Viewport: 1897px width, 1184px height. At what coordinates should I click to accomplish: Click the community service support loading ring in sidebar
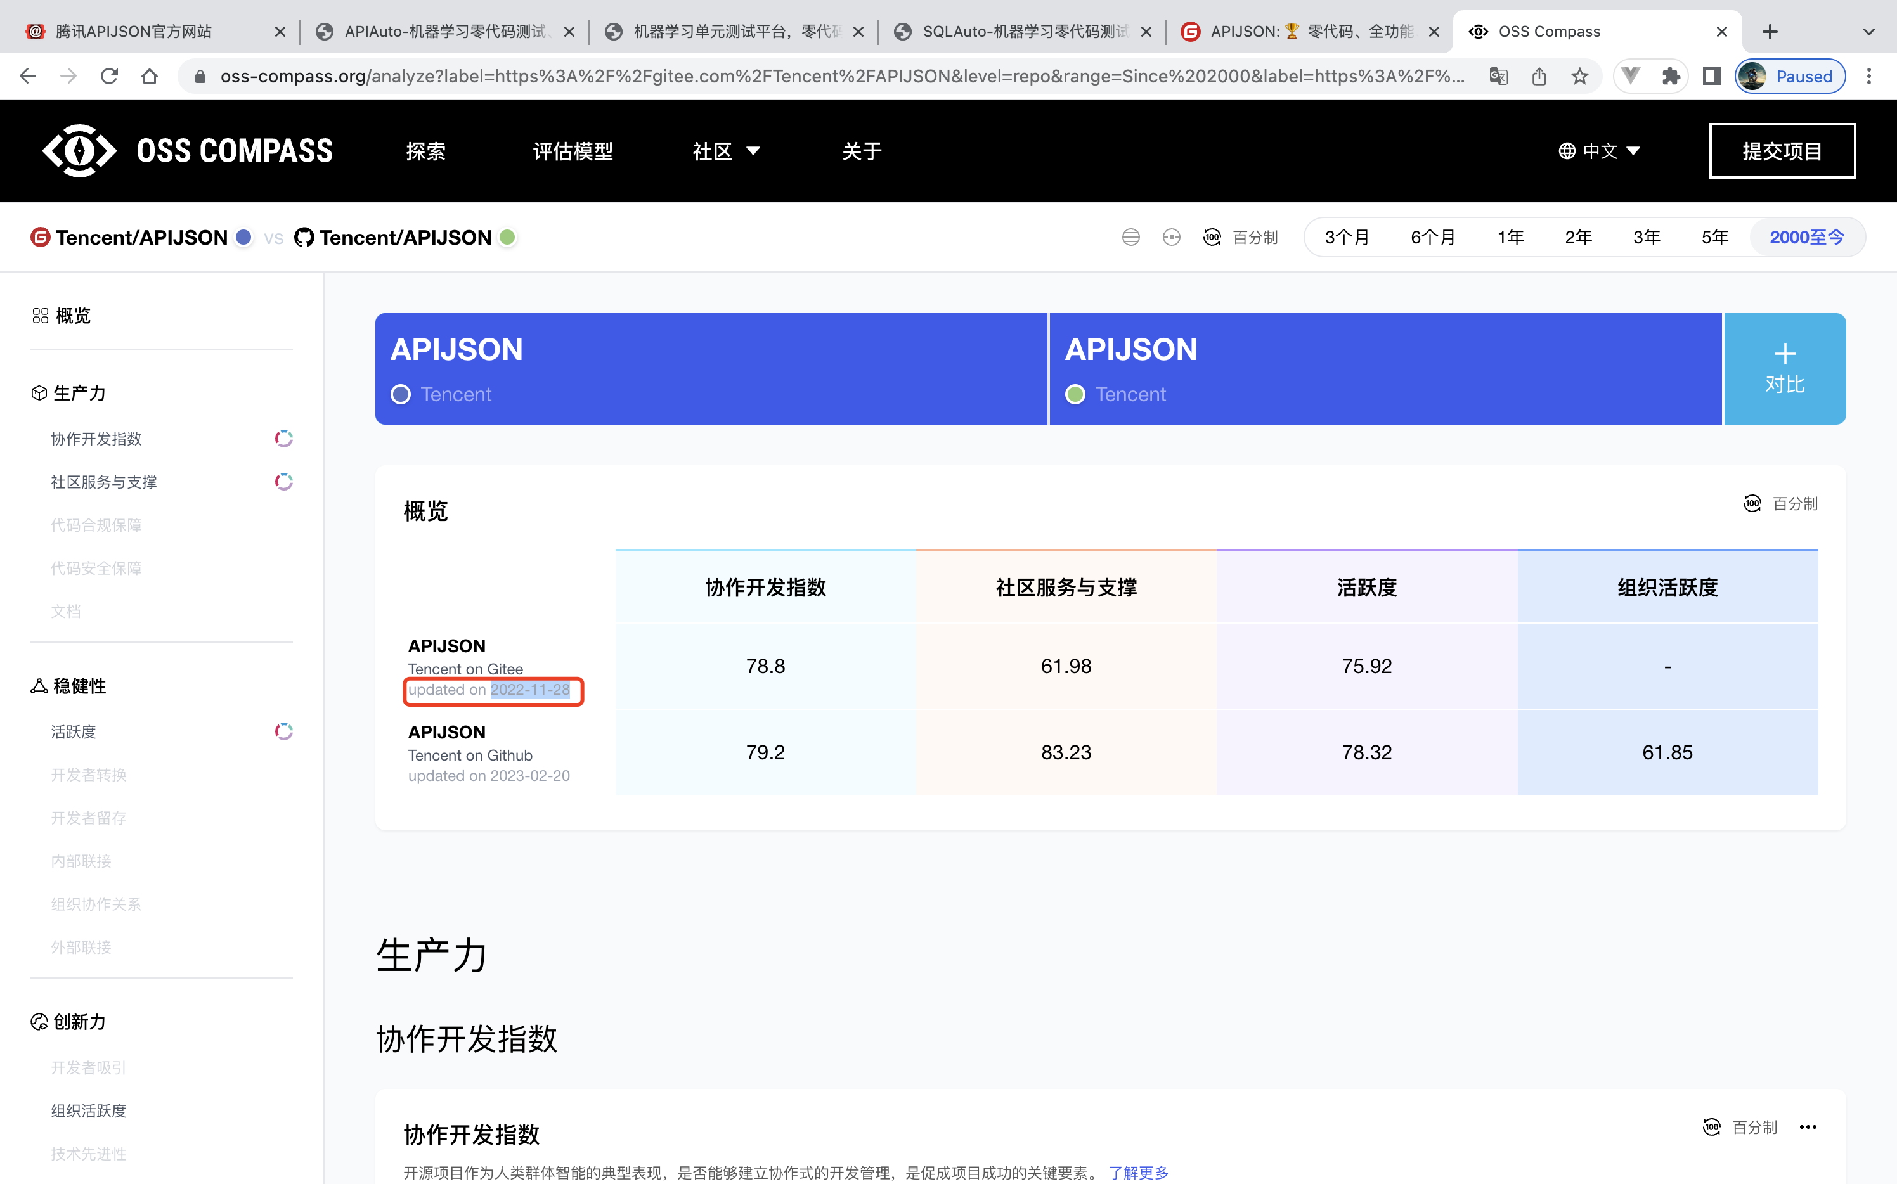283,482
